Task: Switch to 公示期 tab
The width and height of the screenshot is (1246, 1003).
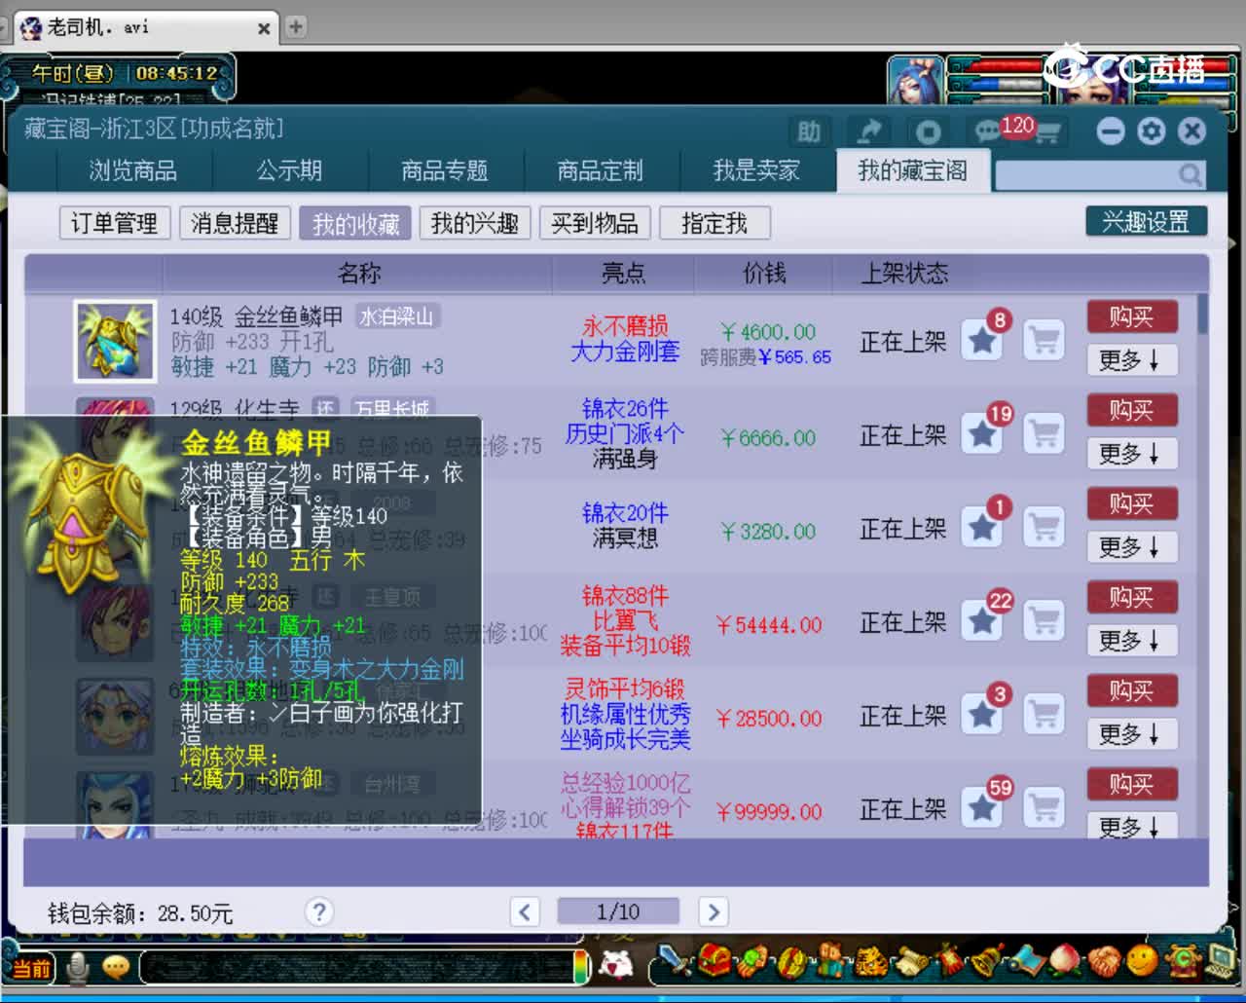Action: pyautogui.click(x=289, y=171)
